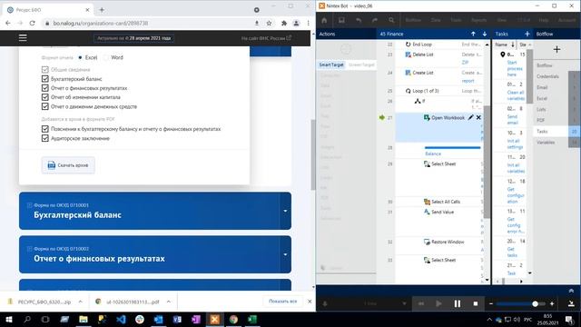
Task: Click the Nintex Bot home icon
Action: [x=324, y=20]
